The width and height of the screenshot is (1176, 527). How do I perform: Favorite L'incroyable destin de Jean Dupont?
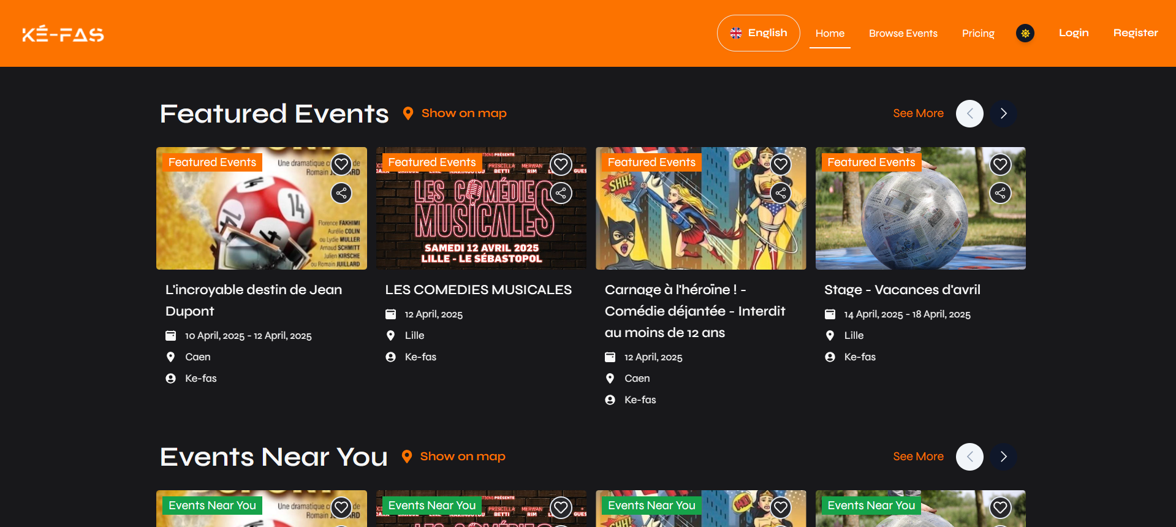point(341,164)
